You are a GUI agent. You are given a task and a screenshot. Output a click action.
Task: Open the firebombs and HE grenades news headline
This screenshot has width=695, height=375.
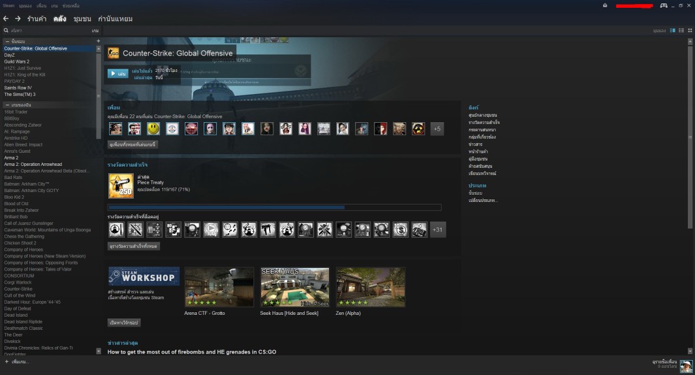[192, 352]
